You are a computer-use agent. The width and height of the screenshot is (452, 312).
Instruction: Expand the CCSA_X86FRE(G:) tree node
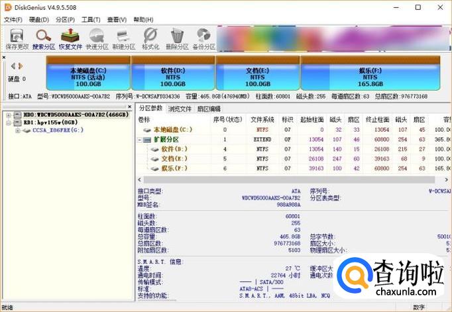pos(18,131)
